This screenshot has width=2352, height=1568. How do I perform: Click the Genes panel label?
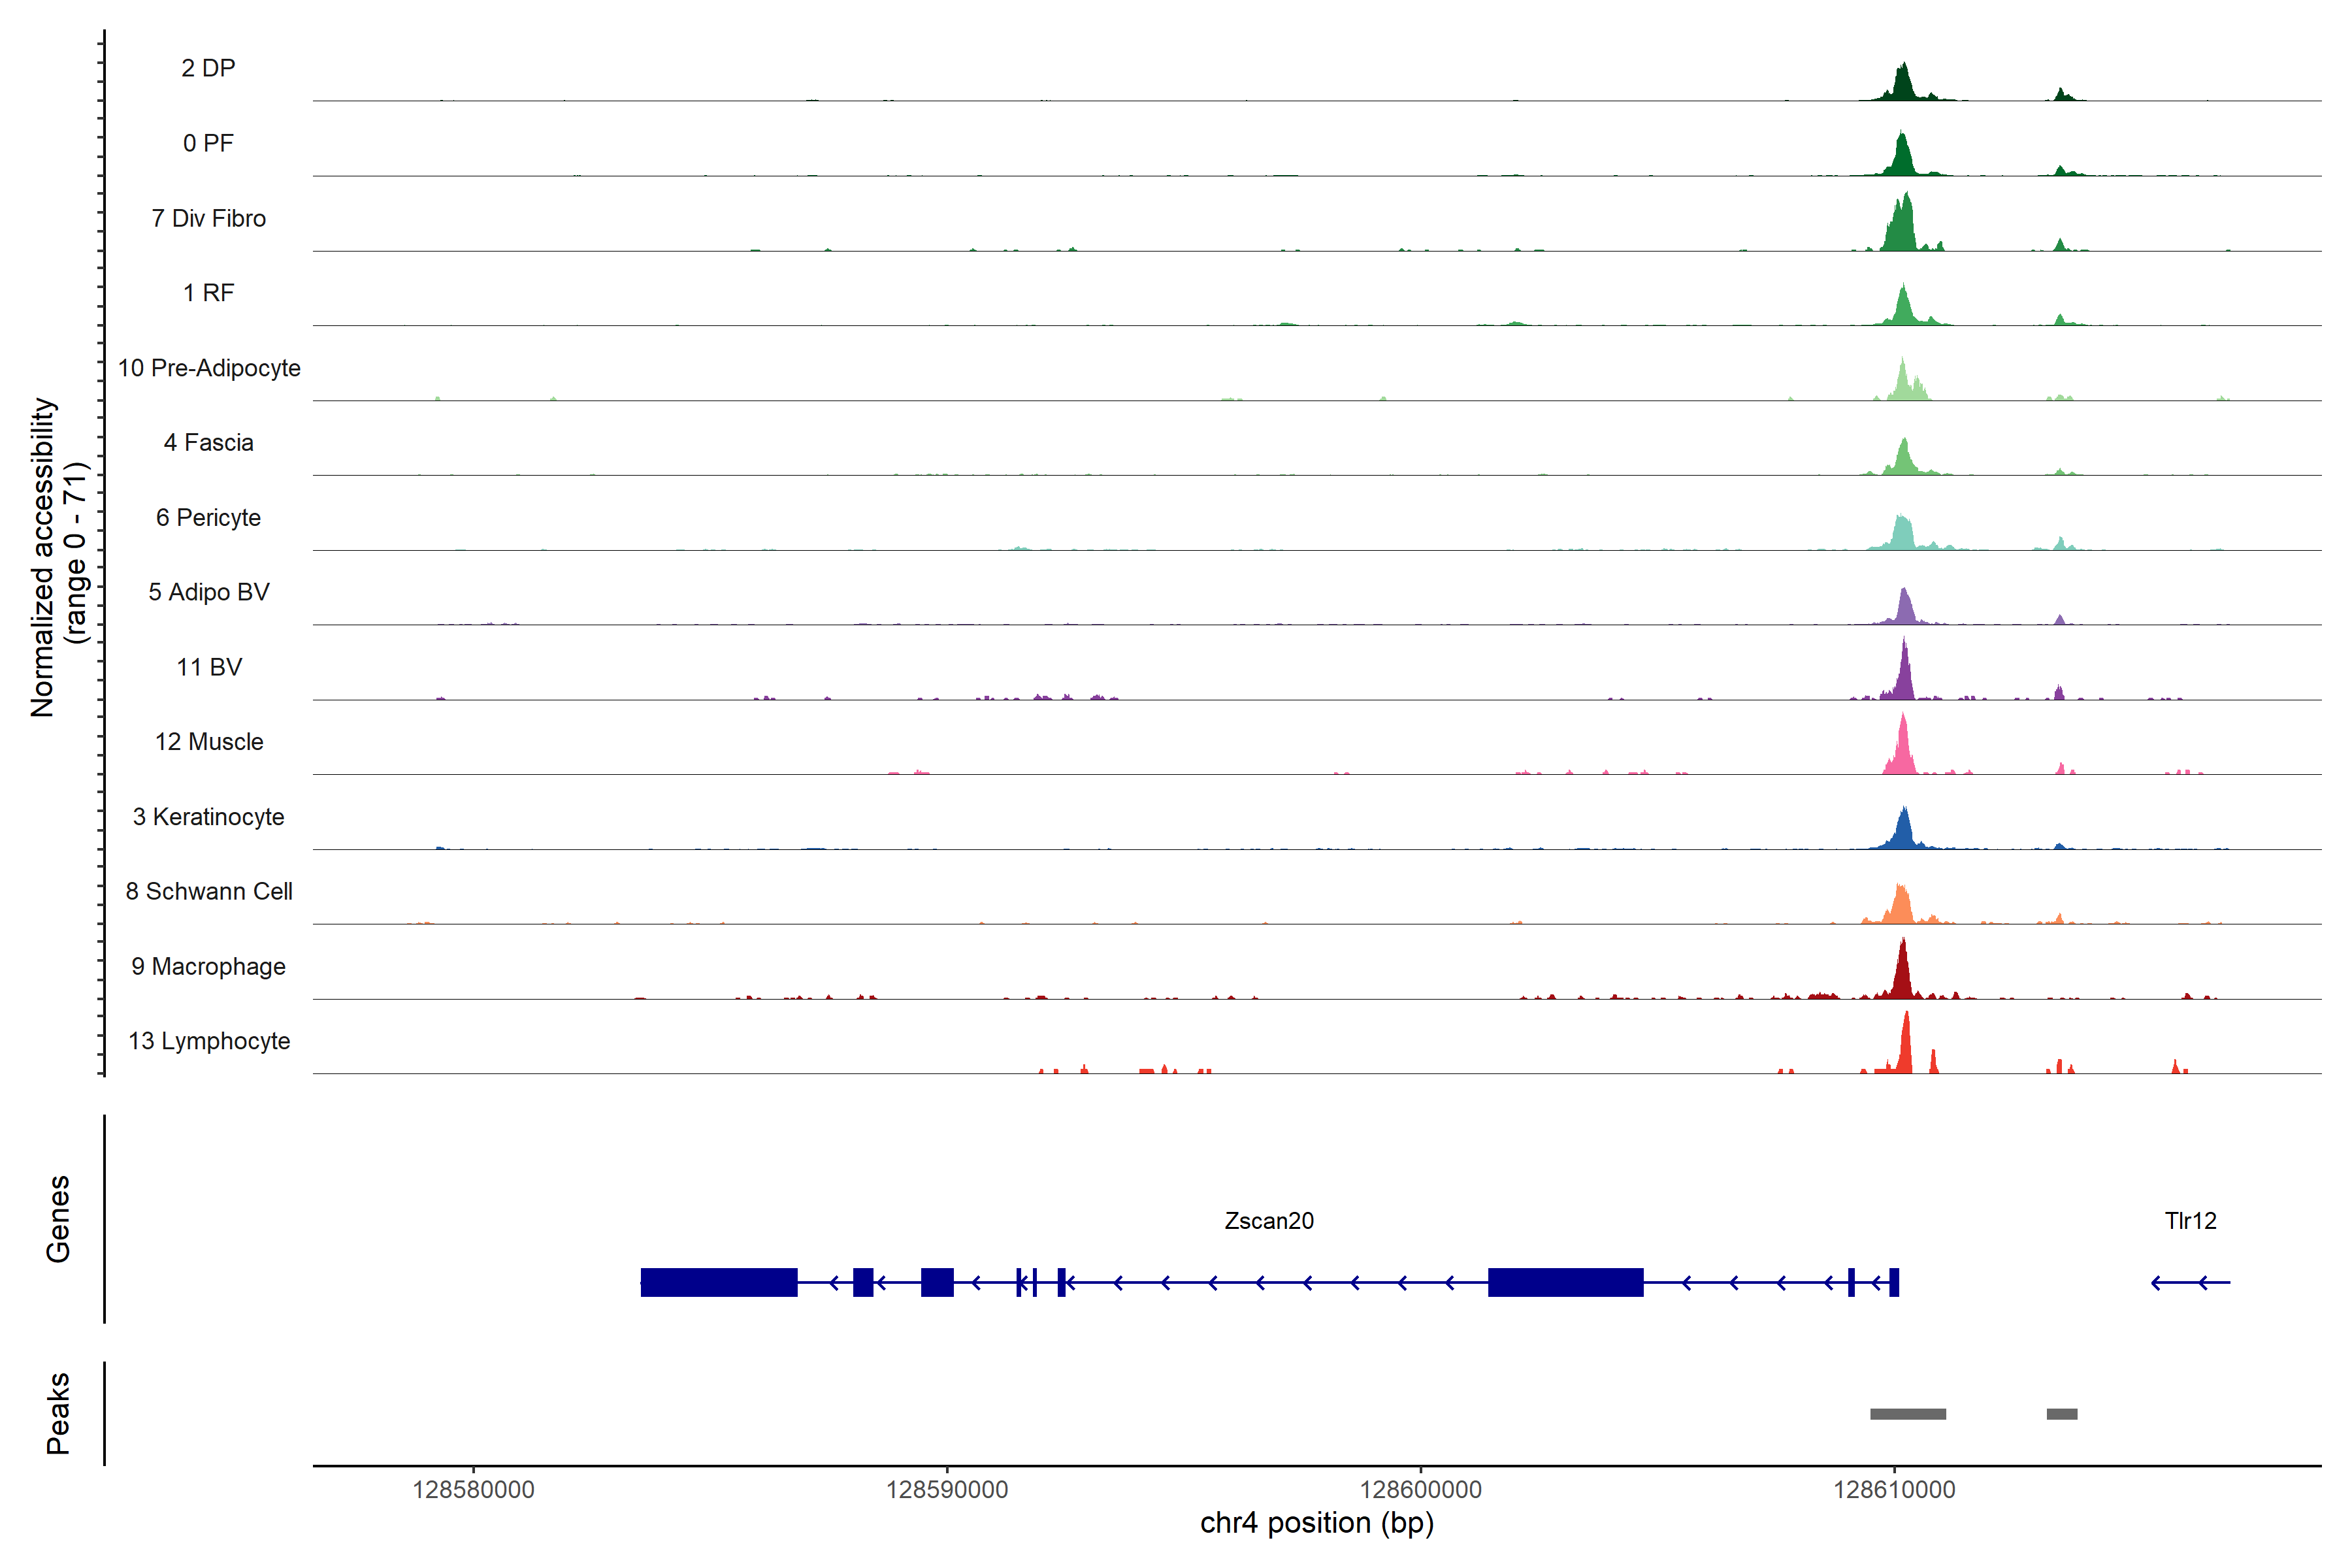58,1219
